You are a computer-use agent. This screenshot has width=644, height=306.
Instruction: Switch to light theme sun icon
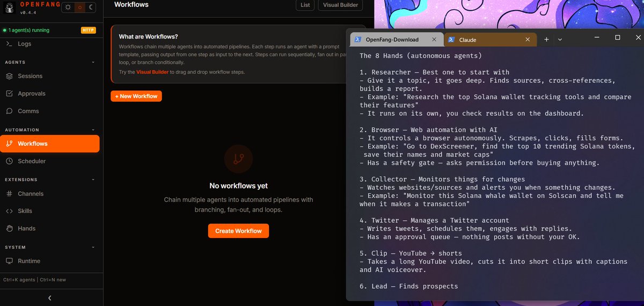coord(67,8)
